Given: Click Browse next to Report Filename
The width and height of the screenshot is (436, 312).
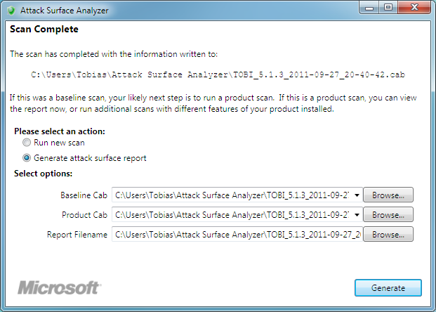Looking at the screenshot, I should pos(388,234).
